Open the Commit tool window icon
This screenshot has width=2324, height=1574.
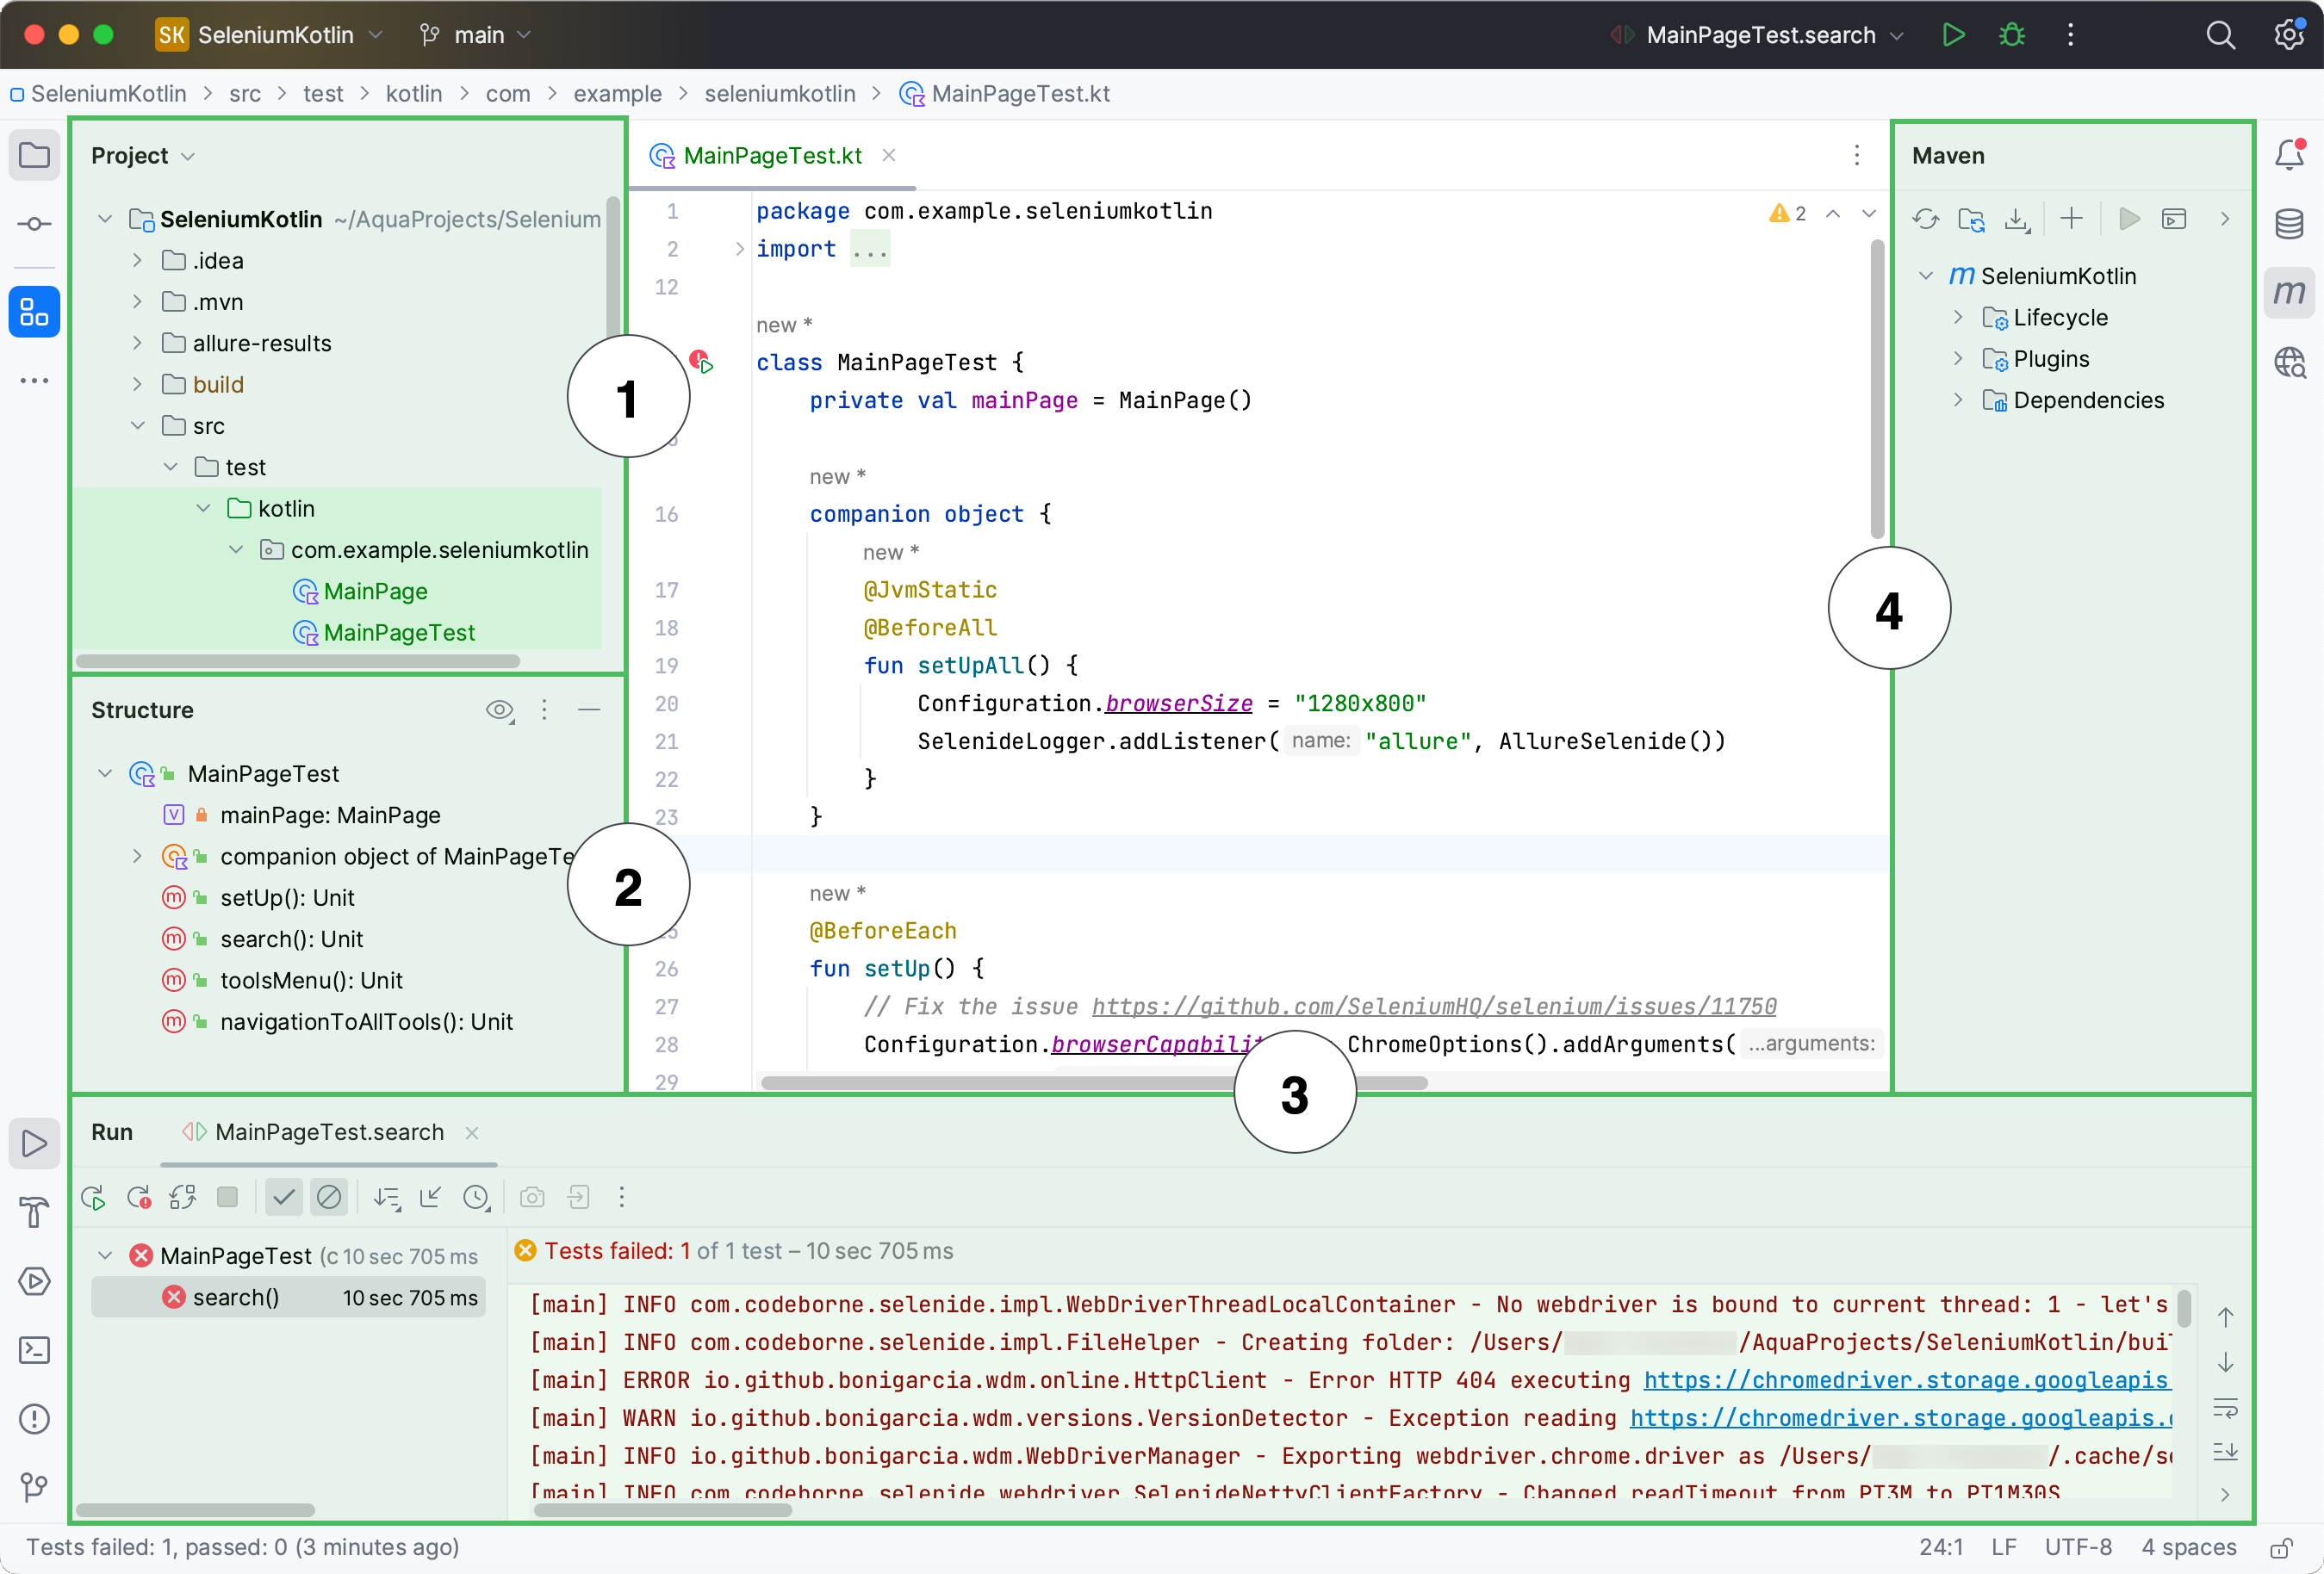34,224
